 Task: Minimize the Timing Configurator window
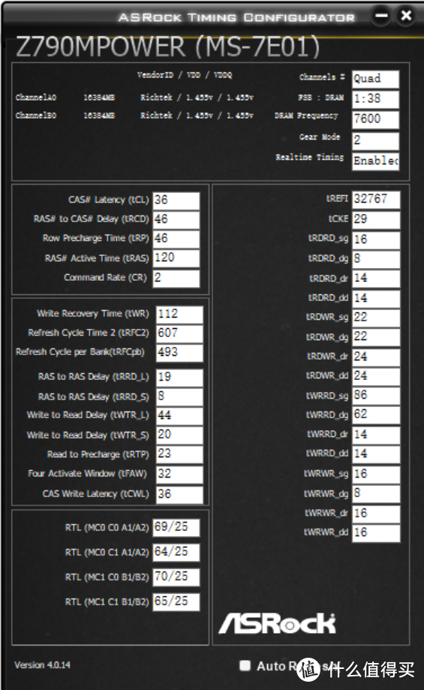381,16
